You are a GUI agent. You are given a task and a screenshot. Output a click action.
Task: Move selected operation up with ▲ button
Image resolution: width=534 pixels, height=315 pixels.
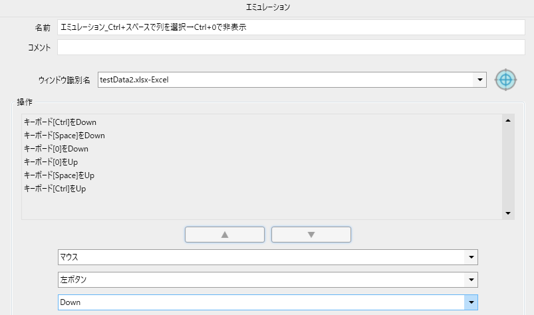tap(225, 235)
